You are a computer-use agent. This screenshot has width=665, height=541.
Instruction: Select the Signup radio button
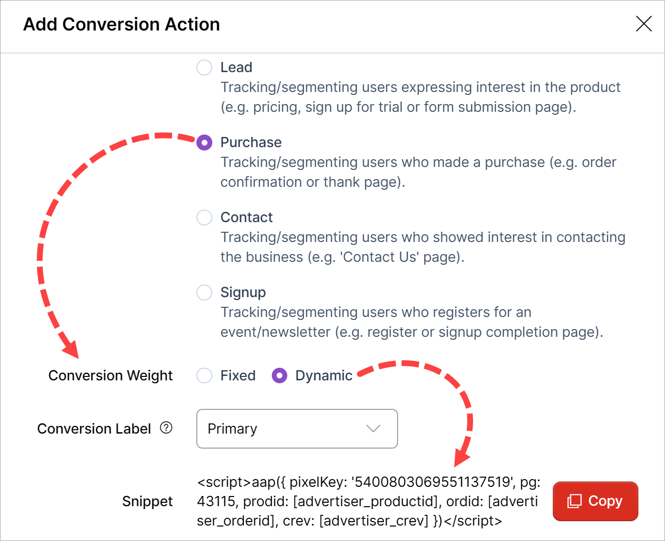(204, 292)
